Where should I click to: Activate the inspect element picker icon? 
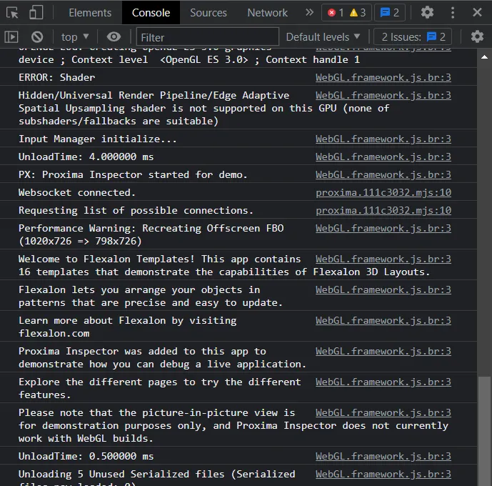(12, 13)
